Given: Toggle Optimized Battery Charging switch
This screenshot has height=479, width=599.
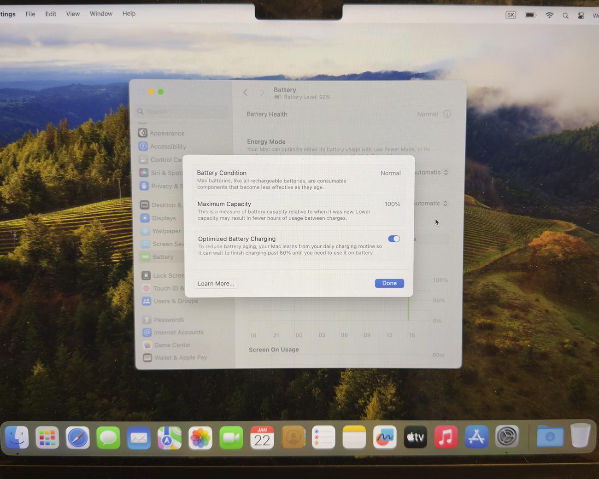Looking at the screenshot, I should click(x=393, y=239).
